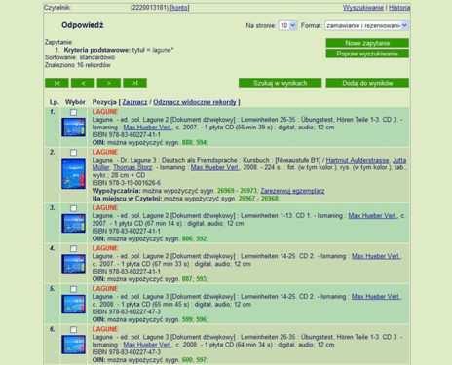Go to previous results page button

point(83,83)
